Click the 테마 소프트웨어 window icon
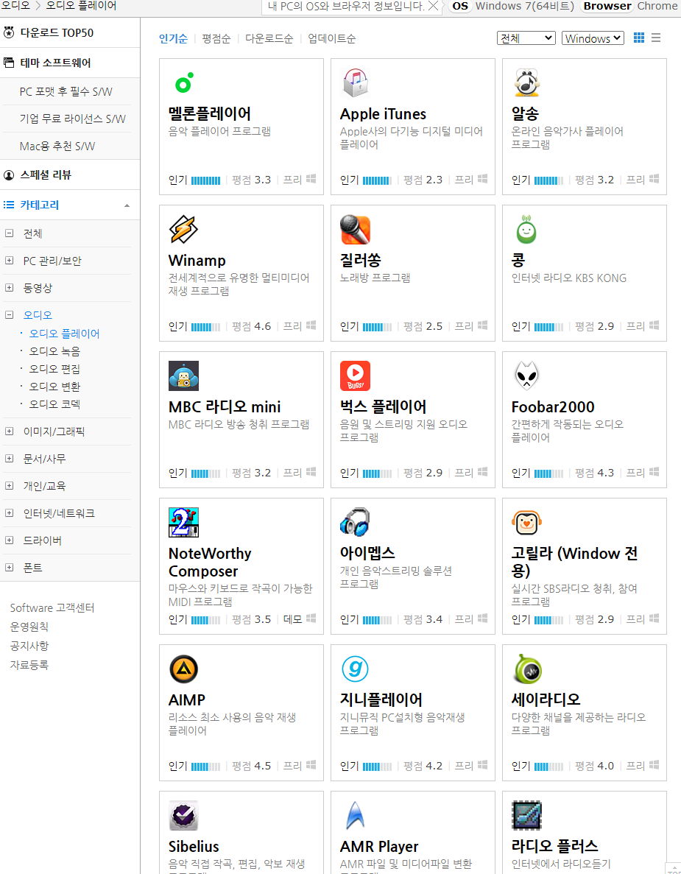Screen dimensions: 681x874 [8, 63]
